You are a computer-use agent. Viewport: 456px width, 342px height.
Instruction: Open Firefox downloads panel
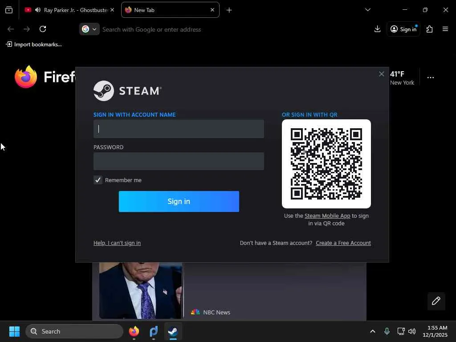coord(377,29)
